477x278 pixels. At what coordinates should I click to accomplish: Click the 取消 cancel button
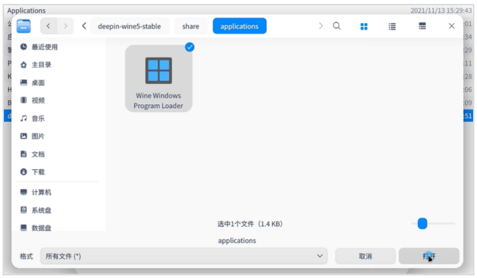click(x=365, y=256)
